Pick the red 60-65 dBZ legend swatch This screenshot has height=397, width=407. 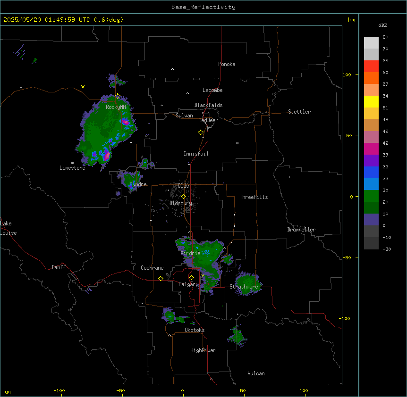coord(371,66)
